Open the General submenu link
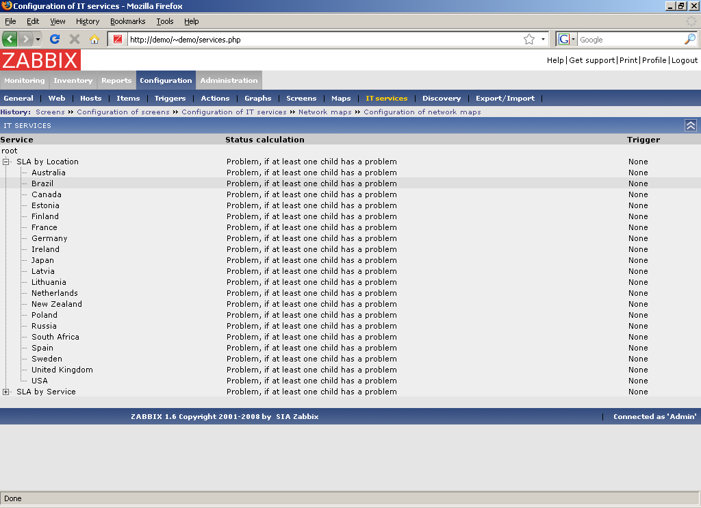 click(x=18, y=99)
